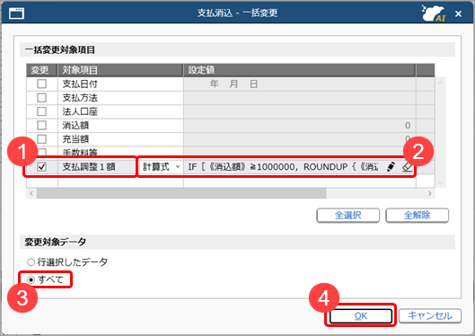The image size is (475, 336).
Task: Check the 充当額 checkbox
Action: coord(41,139)
